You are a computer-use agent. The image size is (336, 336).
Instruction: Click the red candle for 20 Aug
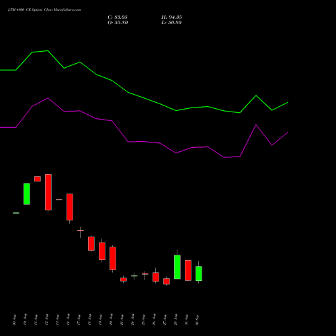coord(113,258)
